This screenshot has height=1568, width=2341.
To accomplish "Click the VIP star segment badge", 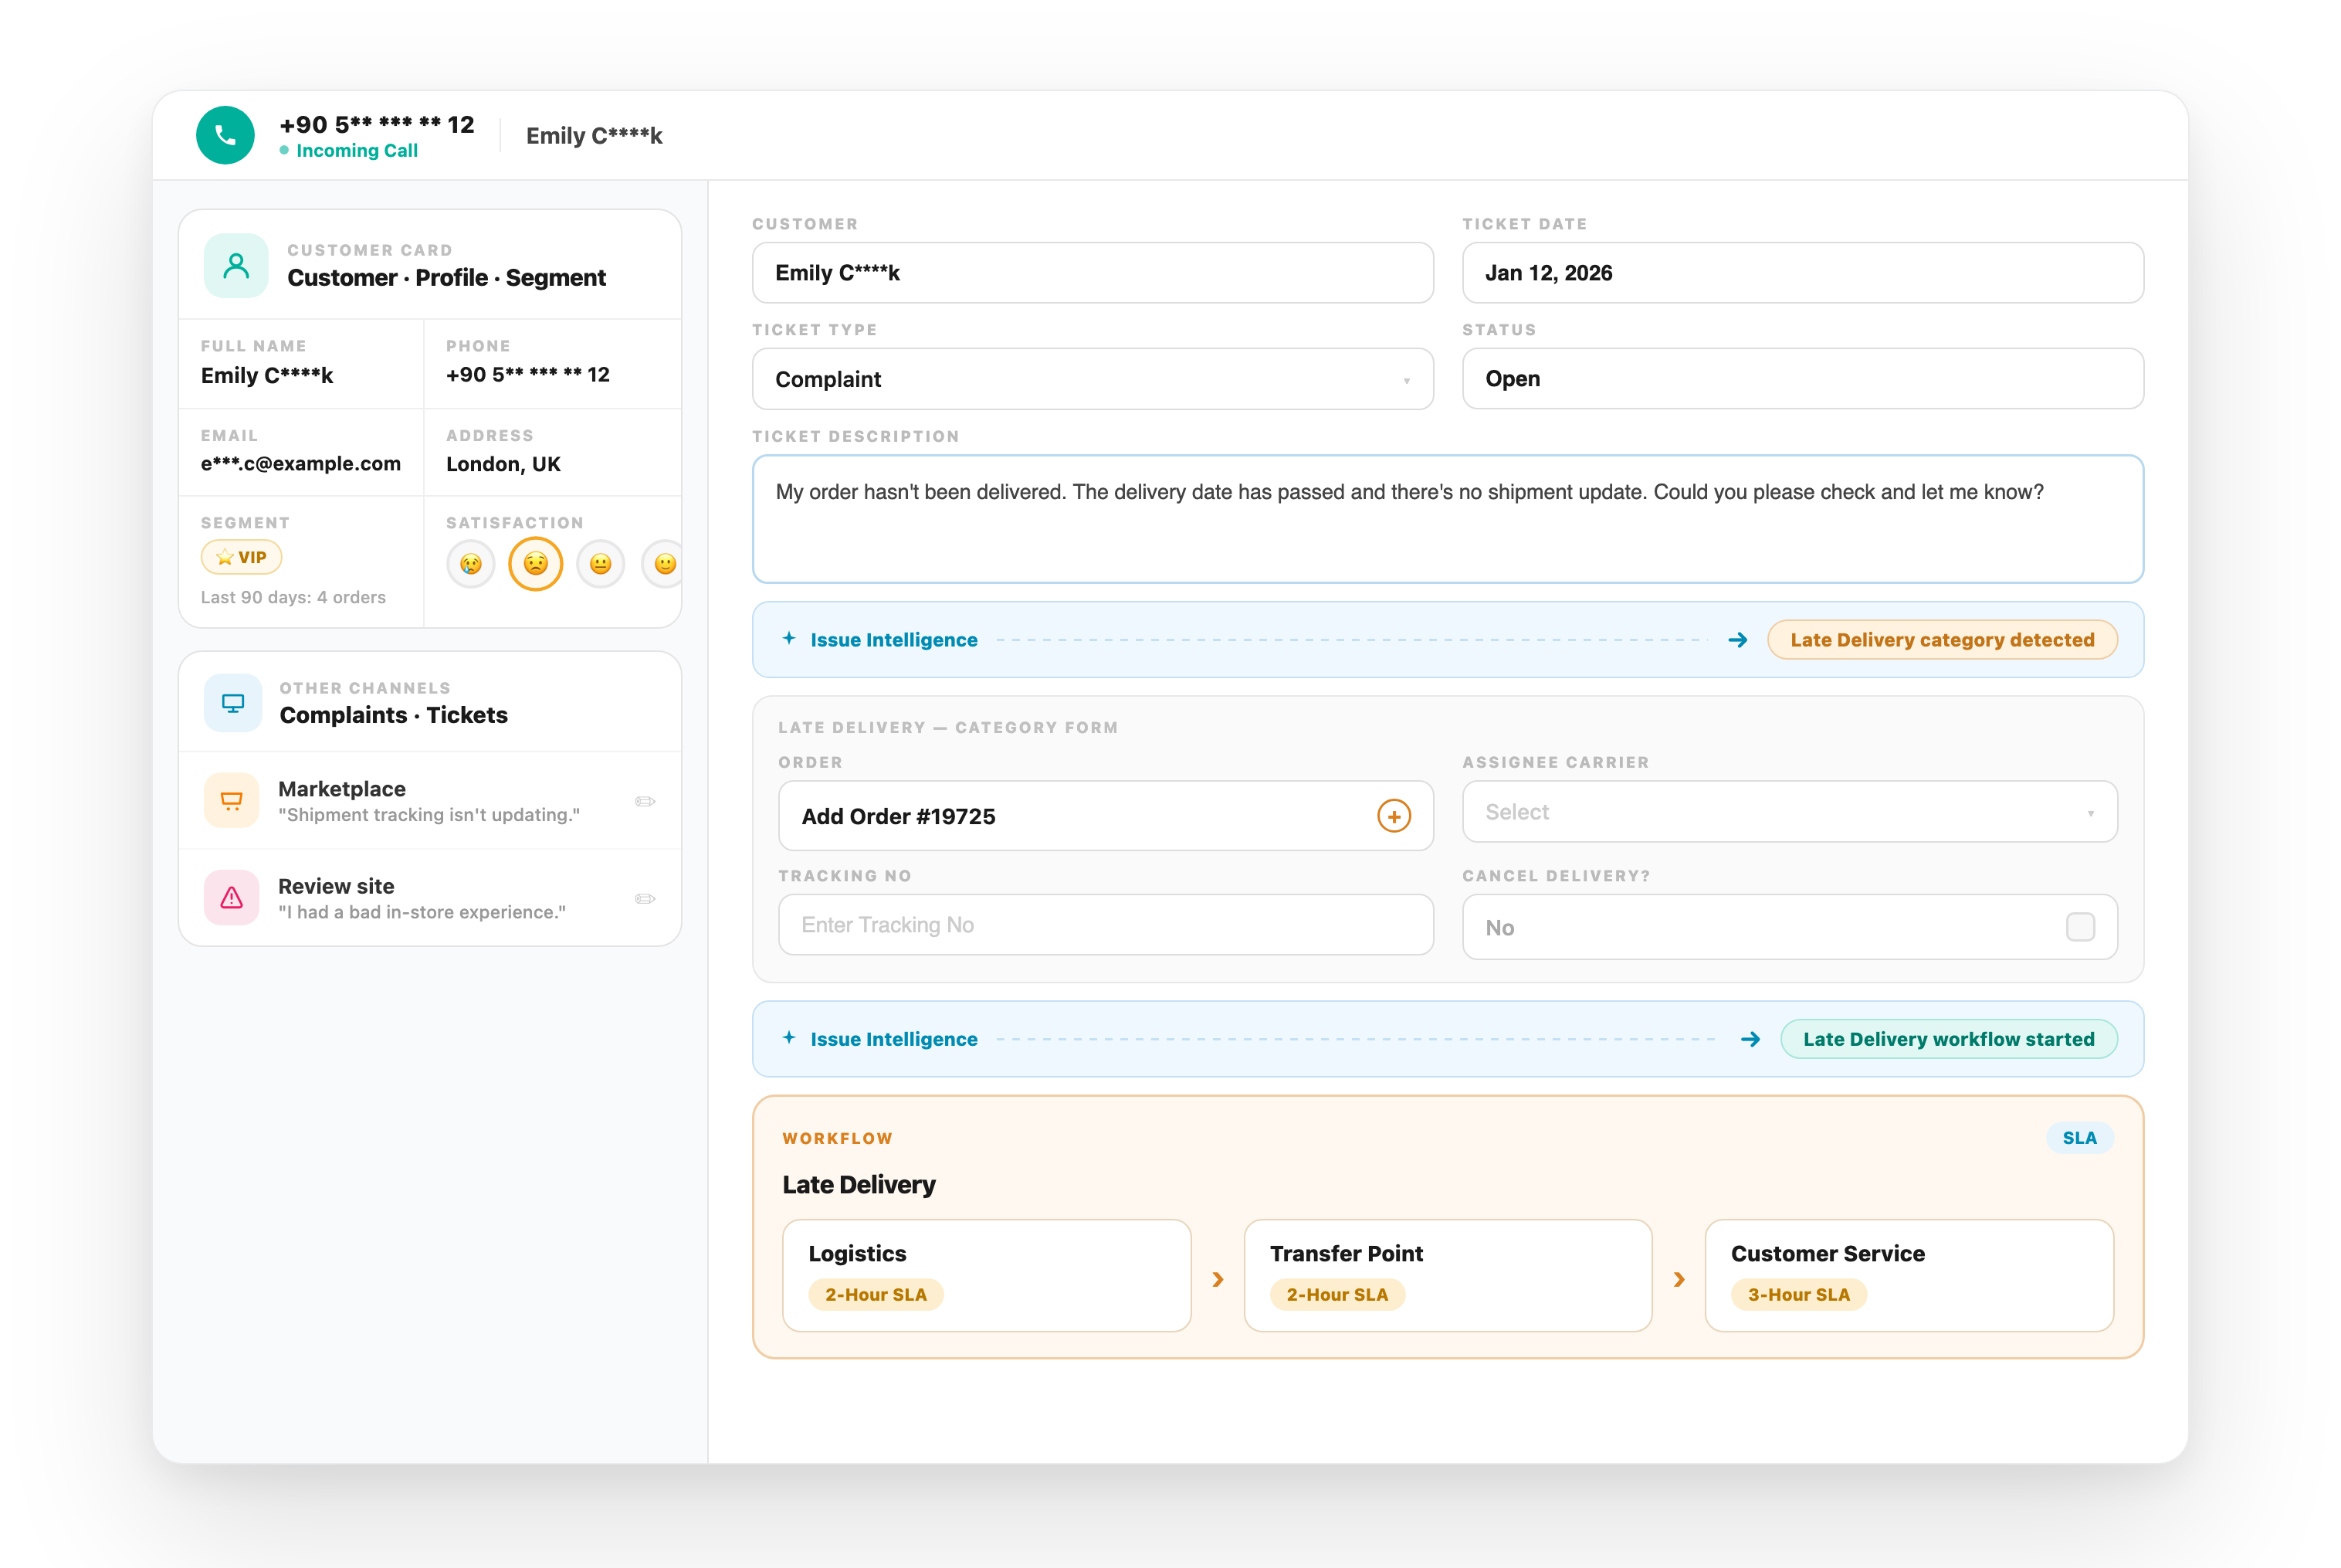I will click(242, 557).
